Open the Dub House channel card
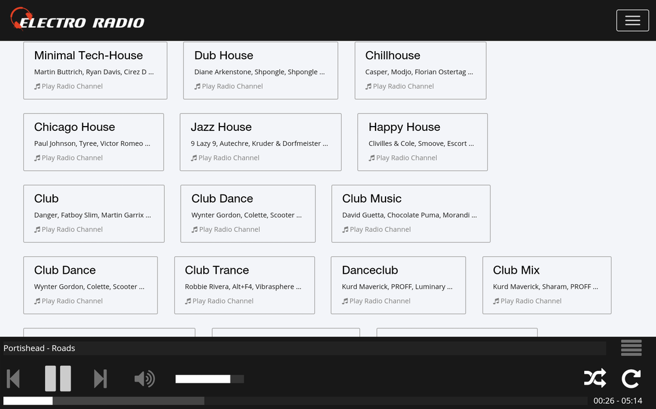The width and height of the screenshot is (656, 409). tap(260, 70)
